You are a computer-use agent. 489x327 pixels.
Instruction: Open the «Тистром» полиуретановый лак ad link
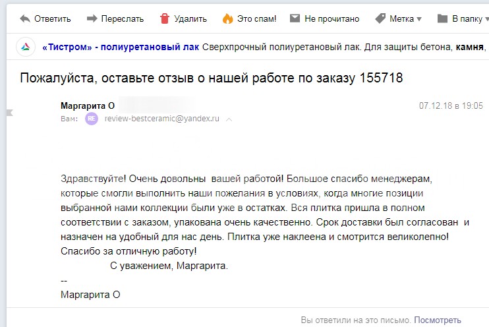(121, 47)
